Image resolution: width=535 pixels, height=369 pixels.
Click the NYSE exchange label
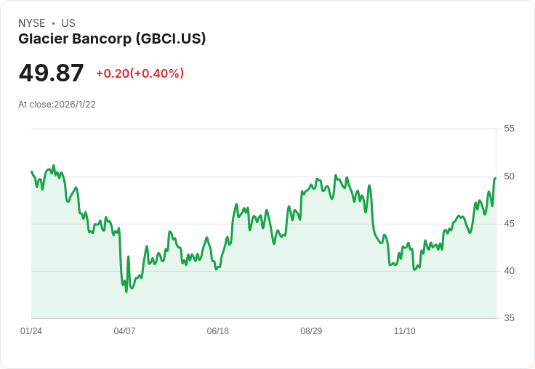click(32, 23)
